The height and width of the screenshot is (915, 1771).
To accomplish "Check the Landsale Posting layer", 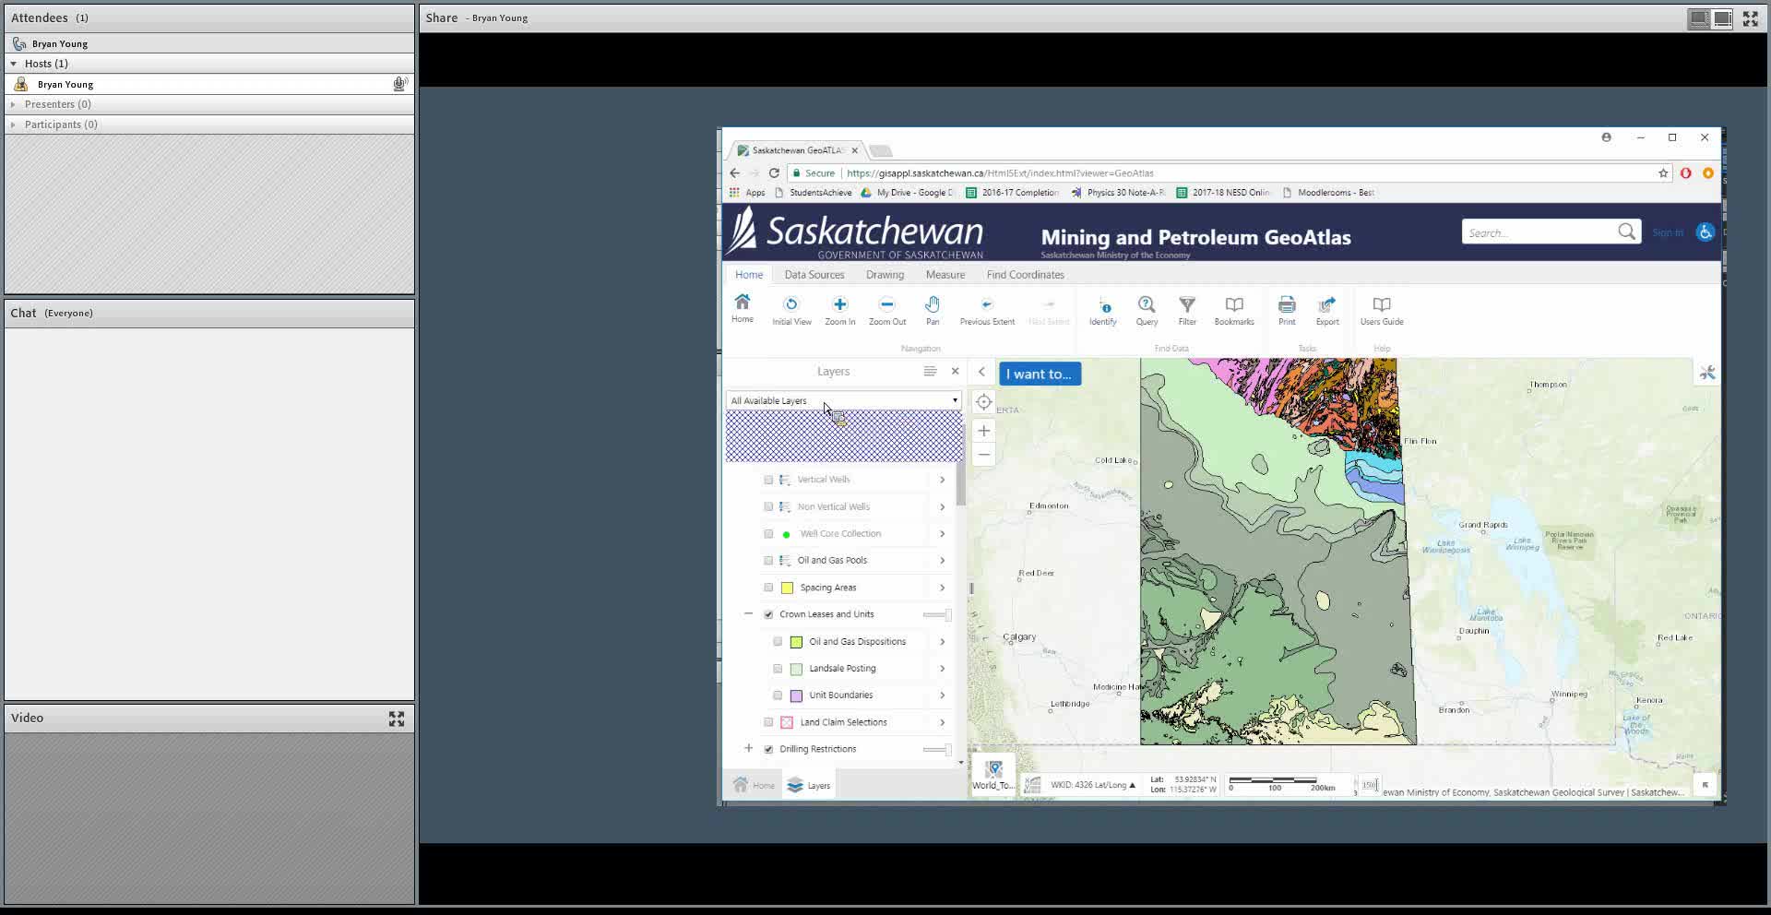I will (778, 669).
